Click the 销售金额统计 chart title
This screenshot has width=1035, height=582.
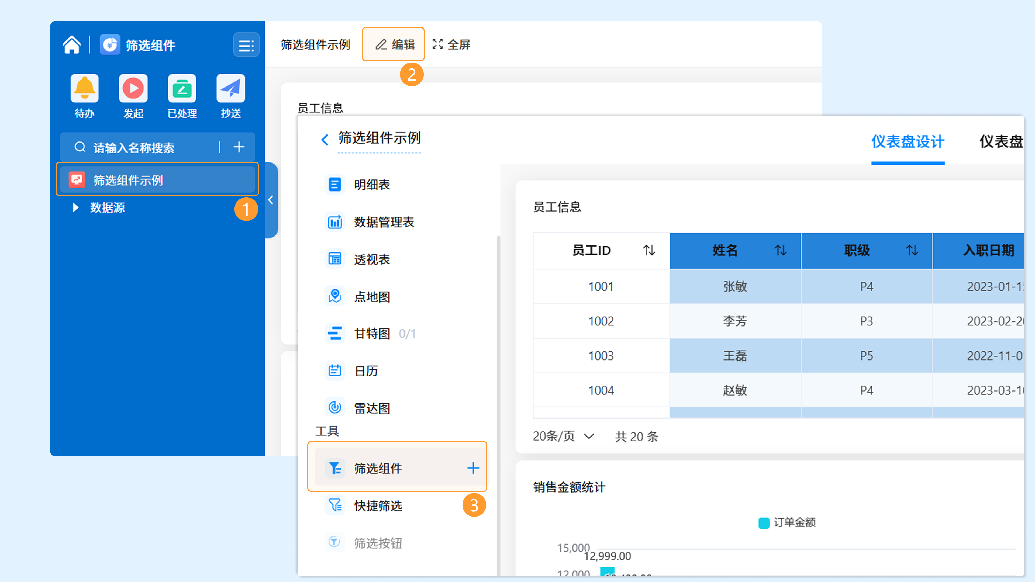tap(569, 487)
